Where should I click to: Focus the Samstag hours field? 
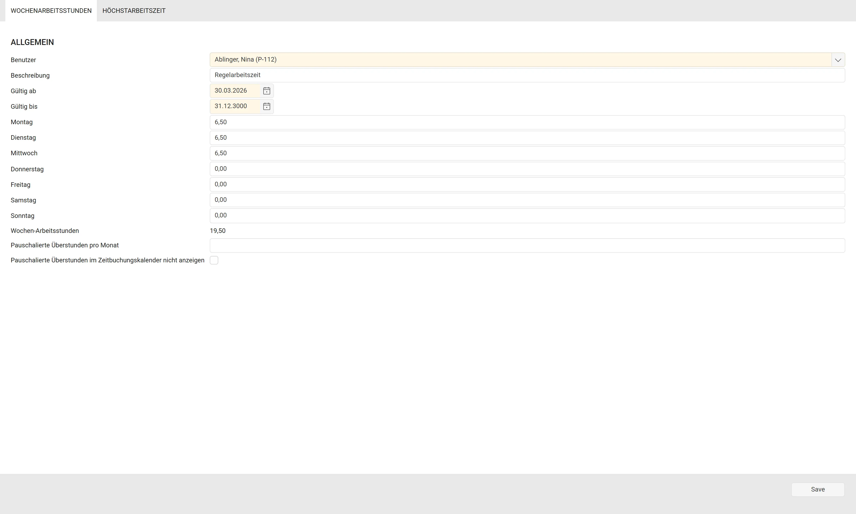527,200
